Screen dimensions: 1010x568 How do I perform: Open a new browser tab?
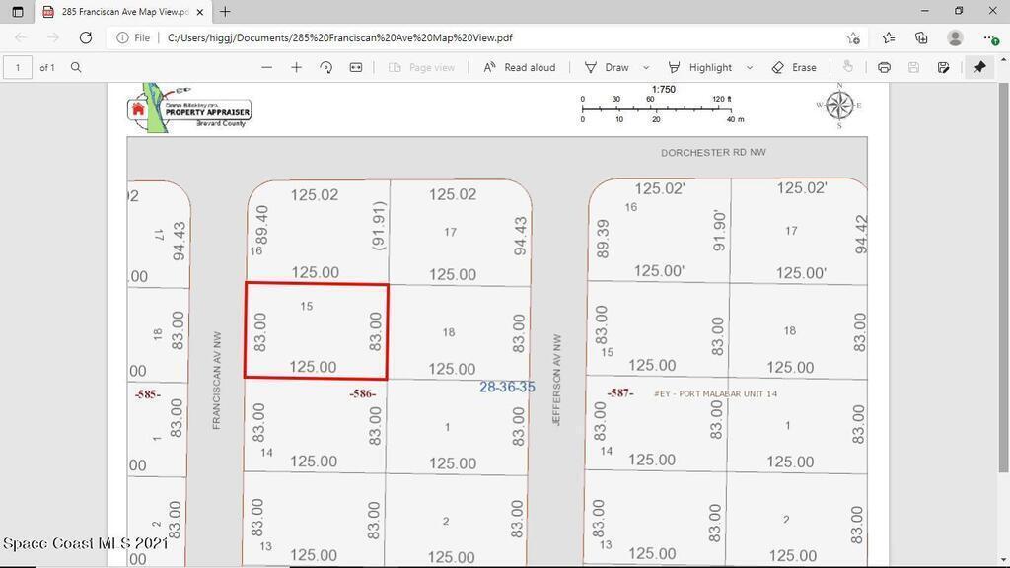pyautogui.click(x=225, y=12)
